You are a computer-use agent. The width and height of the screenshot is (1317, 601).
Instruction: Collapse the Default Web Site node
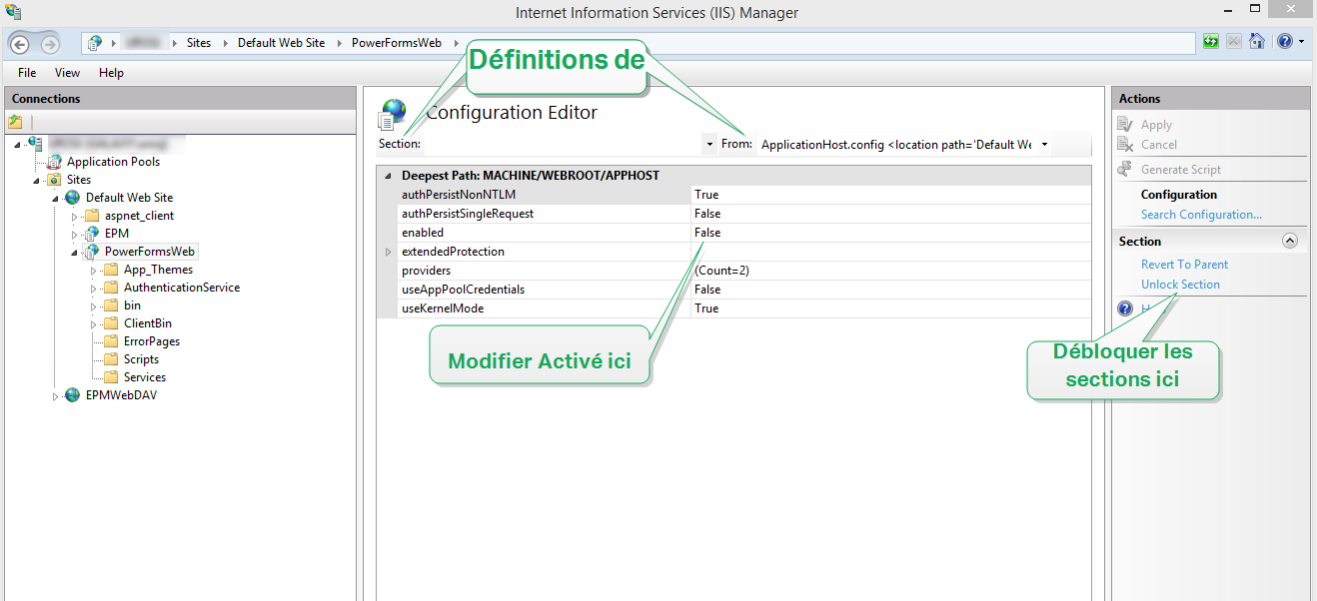click(57, 199)
